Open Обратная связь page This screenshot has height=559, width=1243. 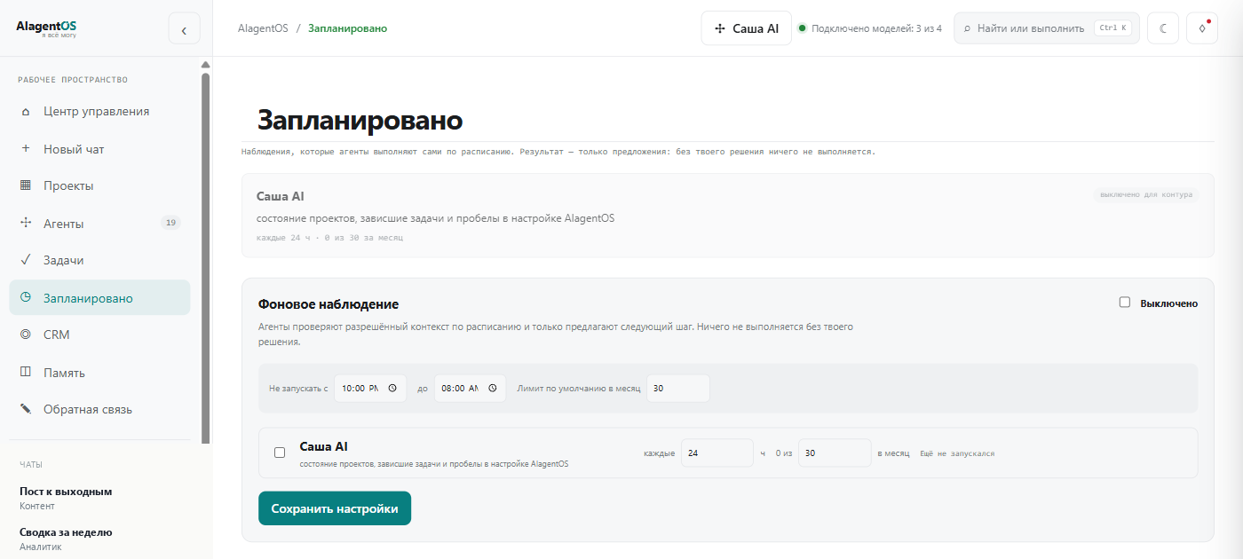click(x=99, y=409)
